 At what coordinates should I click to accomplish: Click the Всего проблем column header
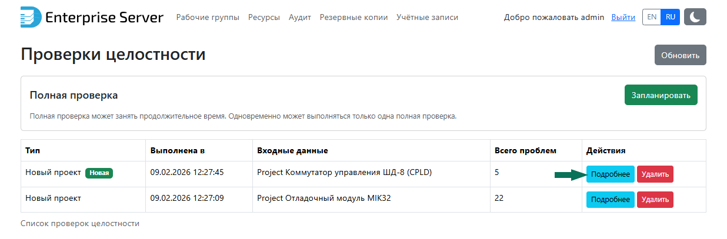point(526,151)
